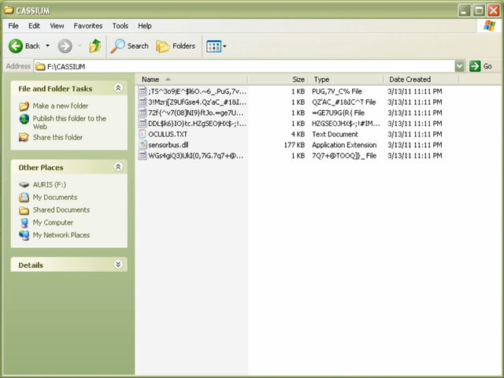Click the green Back arrow icon

[16, 46]
